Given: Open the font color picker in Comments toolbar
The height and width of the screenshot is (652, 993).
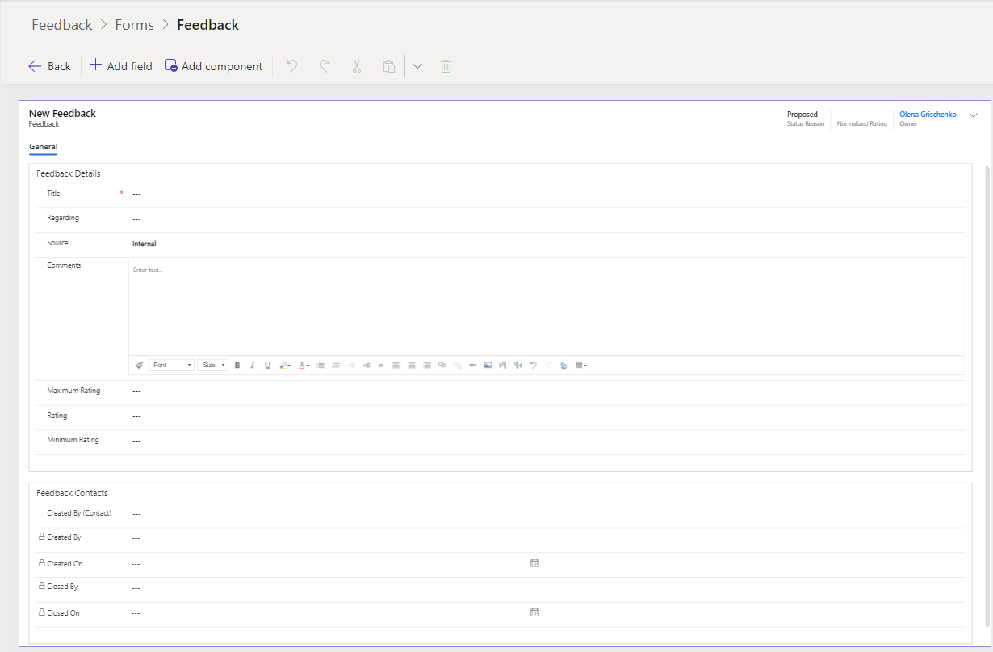Looking at the screenshot, I should [304, 366].
